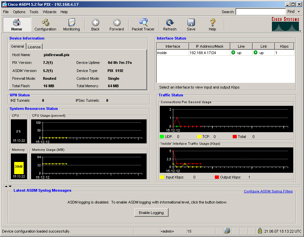Open the Configuration section
The width and height of the screenshot is (304, 237).
pyautogui.click(x=45, y=25)
